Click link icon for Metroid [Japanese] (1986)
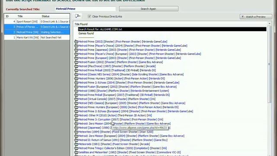 click(76, 127)
